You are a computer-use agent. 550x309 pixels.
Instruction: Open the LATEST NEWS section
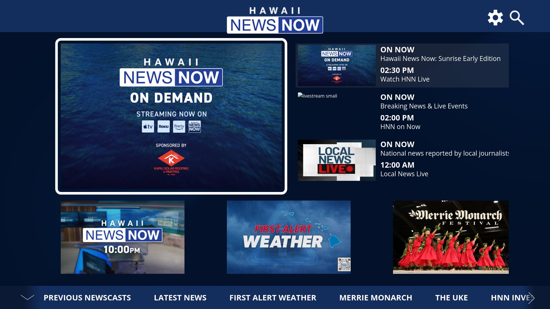coord(180,298)
